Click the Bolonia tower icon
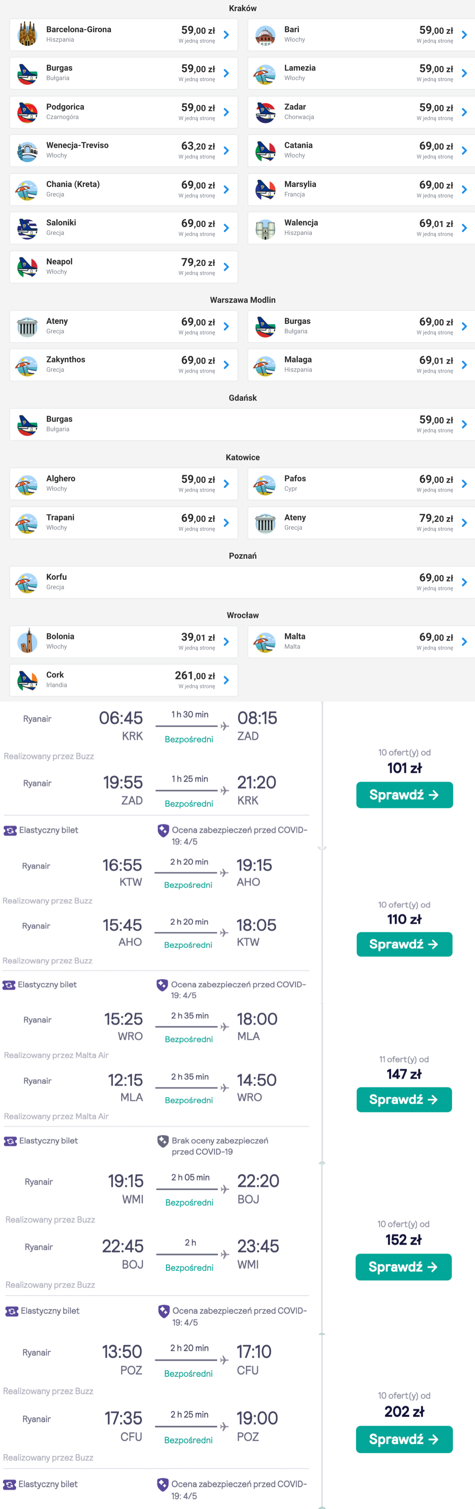Image resolution: width=475 pixels, height=1509 pixels. [x=27, y=642]
